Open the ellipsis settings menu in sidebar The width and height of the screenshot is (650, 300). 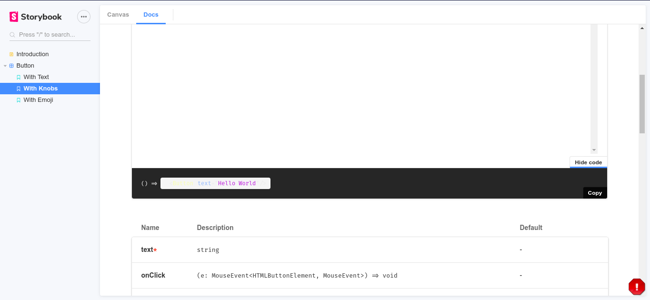click(x=84, y=16)
